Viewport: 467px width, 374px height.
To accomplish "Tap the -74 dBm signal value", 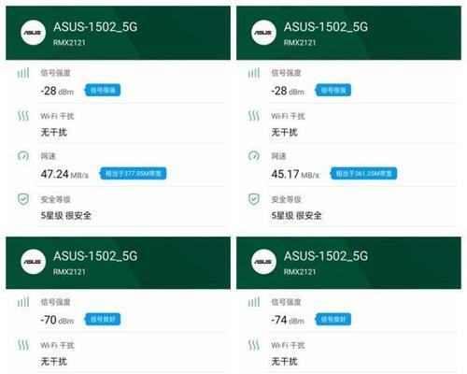I will [x=288, y=320].
